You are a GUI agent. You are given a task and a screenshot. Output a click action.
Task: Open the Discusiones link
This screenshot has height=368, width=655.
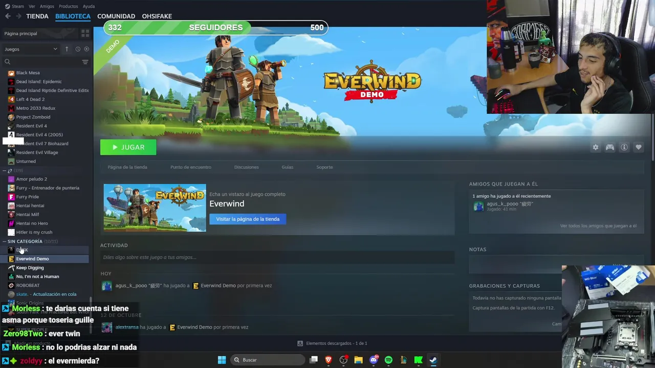coord(246,167)
